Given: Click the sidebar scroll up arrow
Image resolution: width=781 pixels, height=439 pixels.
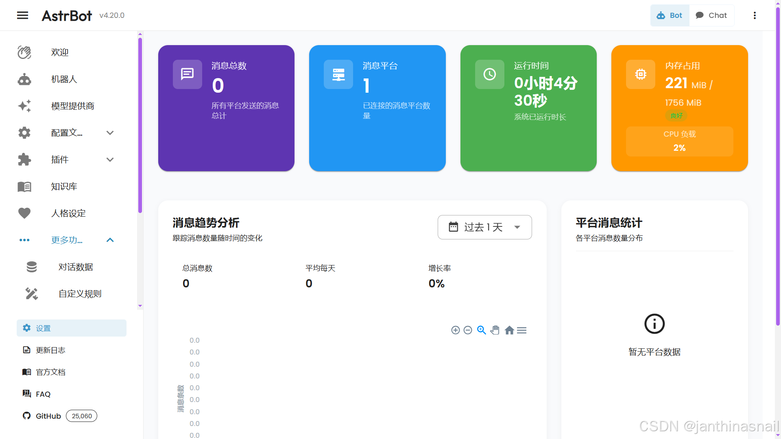Looking at the screenshot, I should [140, 34].
